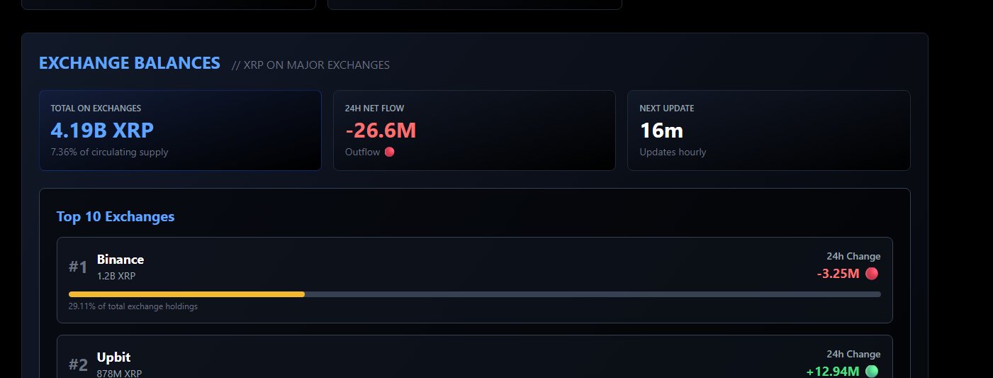Click the green dot beside Upbit's +12.94M change
Image resolution: width=993 pixels, height=378 pixels.
click(x=872, y=372)
